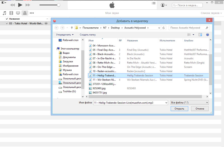Open the Music library icon
This screenshot has height=147, width=224.
coord(4,13)
